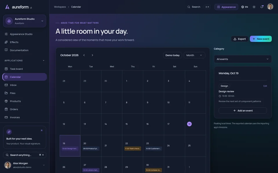
Task: Create a New event
Action: [261, 39]
